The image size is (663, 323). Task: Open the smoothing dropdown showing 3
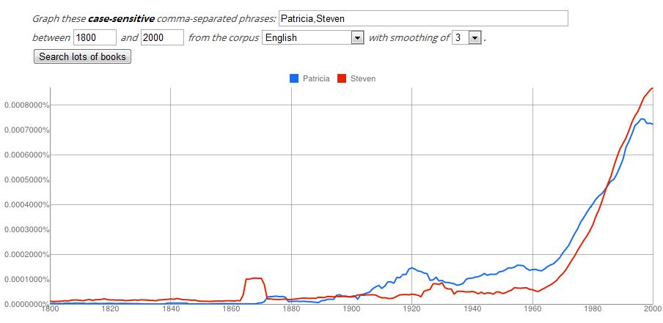coord(466,37)
